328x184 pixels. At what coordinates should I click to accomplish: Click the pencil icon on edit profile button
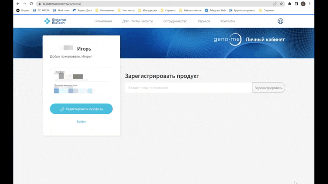62,109
